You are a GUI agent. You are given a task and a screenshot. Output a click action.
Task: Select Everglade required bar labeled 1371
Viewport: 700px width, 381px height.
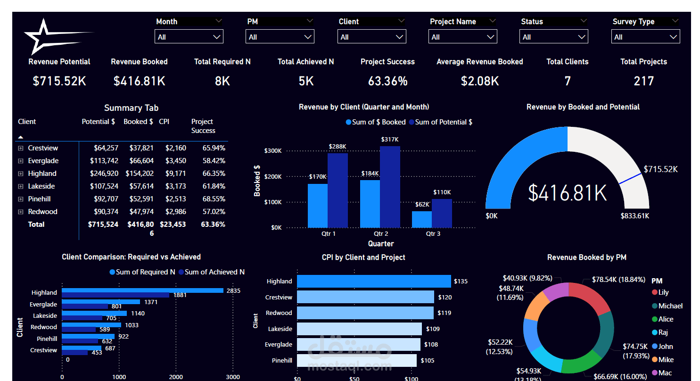pyautogui.click(x=101, y=302)
